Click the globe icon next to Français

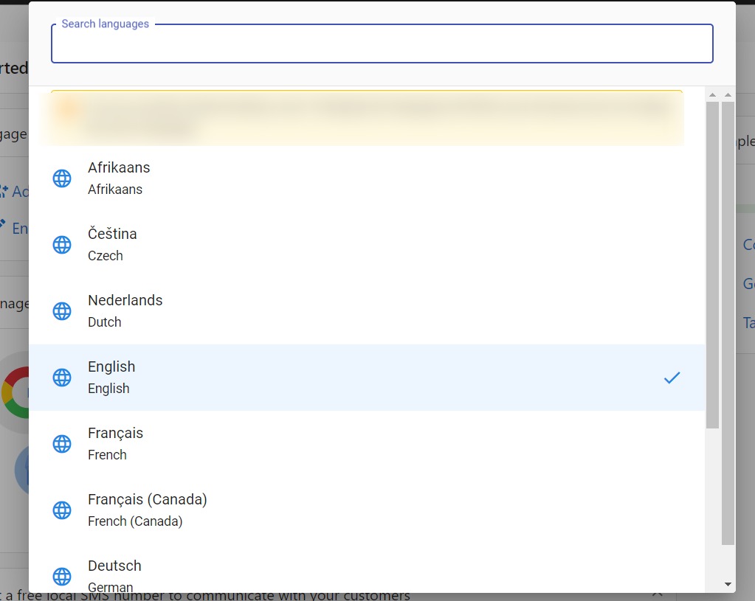(62, 443)
